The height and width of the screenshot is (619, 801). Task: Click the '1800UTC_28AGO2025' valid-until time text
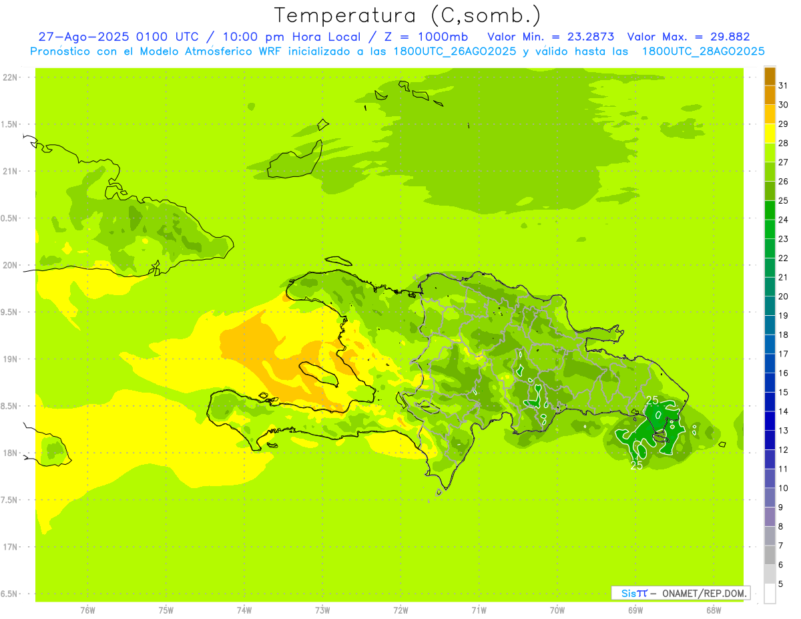[x=703, y=51]
